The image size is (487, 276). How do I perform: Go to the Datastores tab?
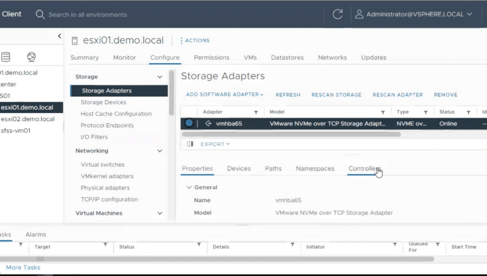[287, 57]
